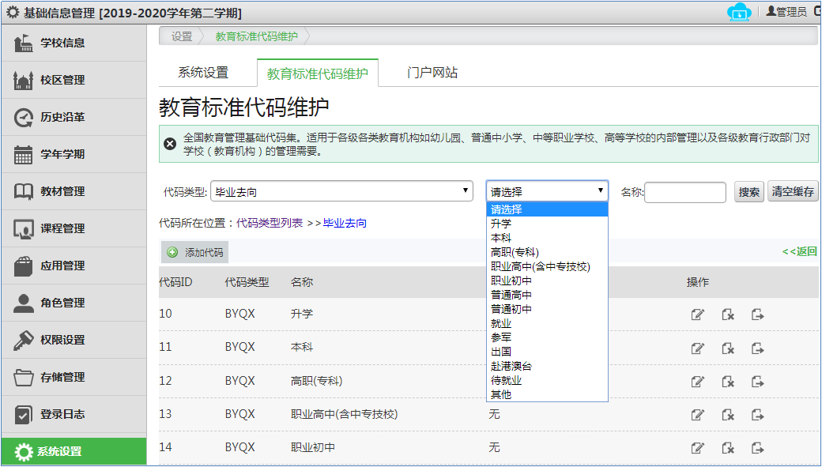Click the delete icon for row 11 本科
The image size is (822, 467).
[x=728, y=348]
